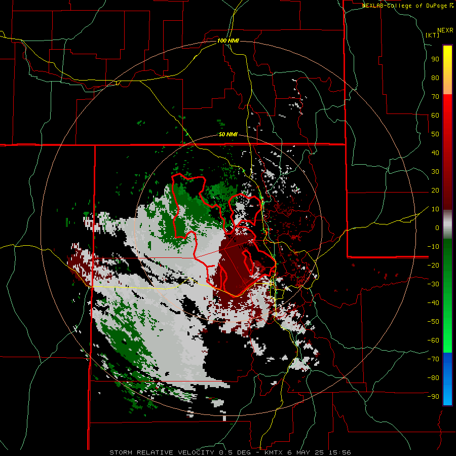Image resolution: width=456 pixels, height=456 pixels.
Task: Click the -20 value on velocity scale
Action: click(x=433, y=265)
